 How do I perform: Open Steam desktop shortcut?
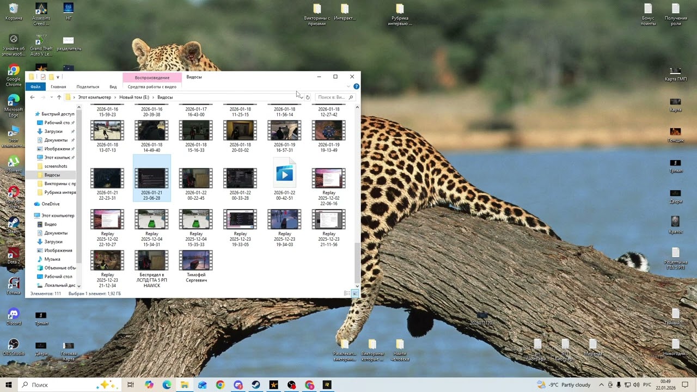tap(14, 225)
